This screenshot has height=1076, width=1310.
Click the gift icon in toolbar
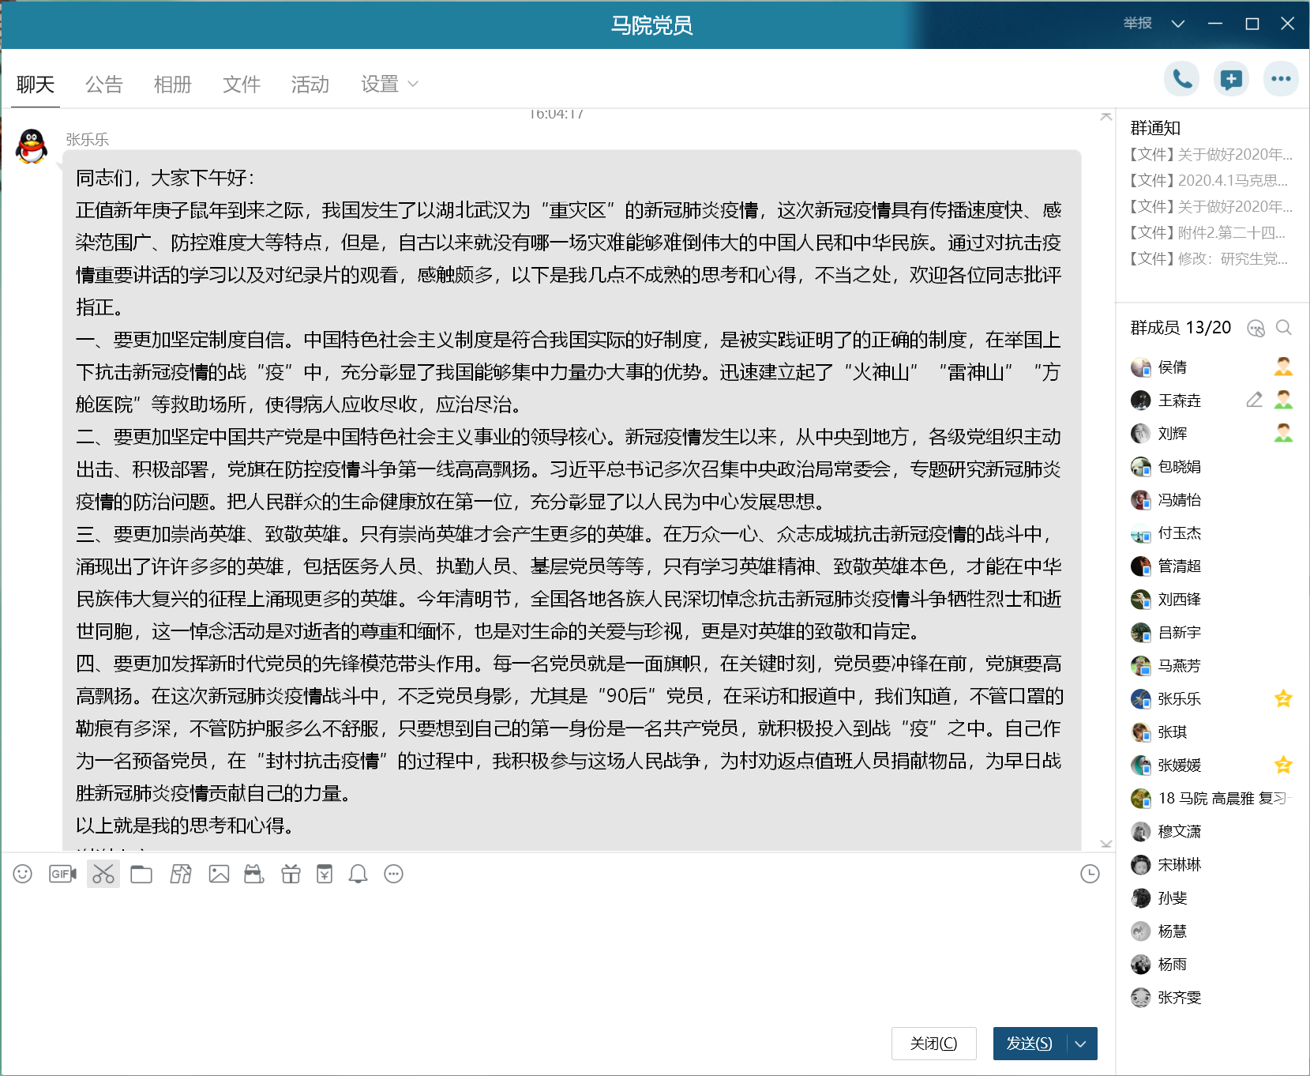(x=291, y=874)
